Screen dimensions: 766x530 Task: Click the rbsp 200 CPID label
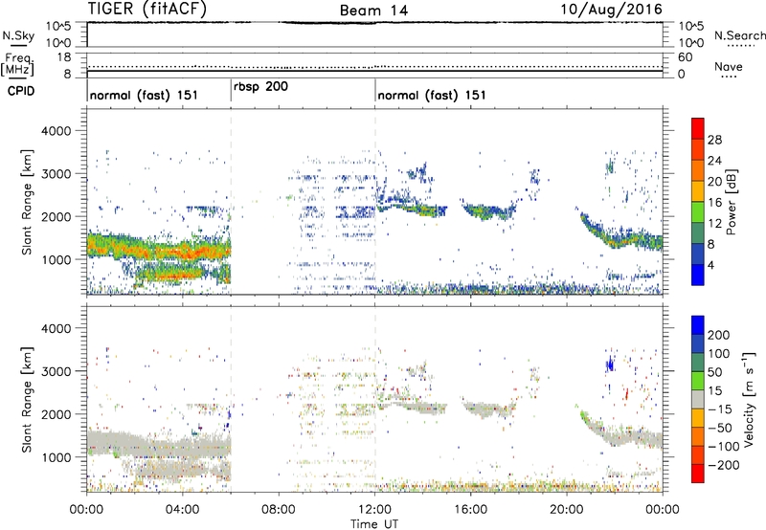[x=260, y=86]
